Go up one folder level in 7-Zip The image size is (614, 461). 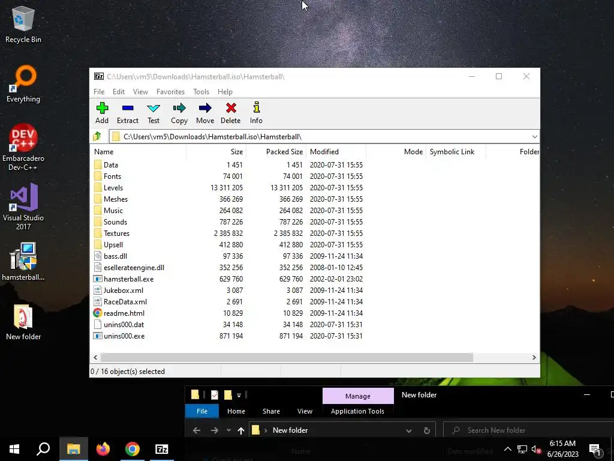click(97, 136)
